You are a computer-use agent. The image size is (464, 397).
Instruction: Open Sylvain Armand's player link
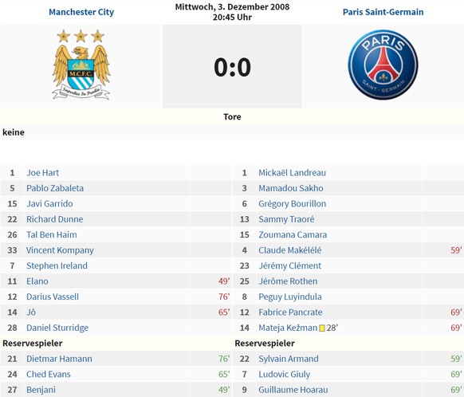coord(289,359)
